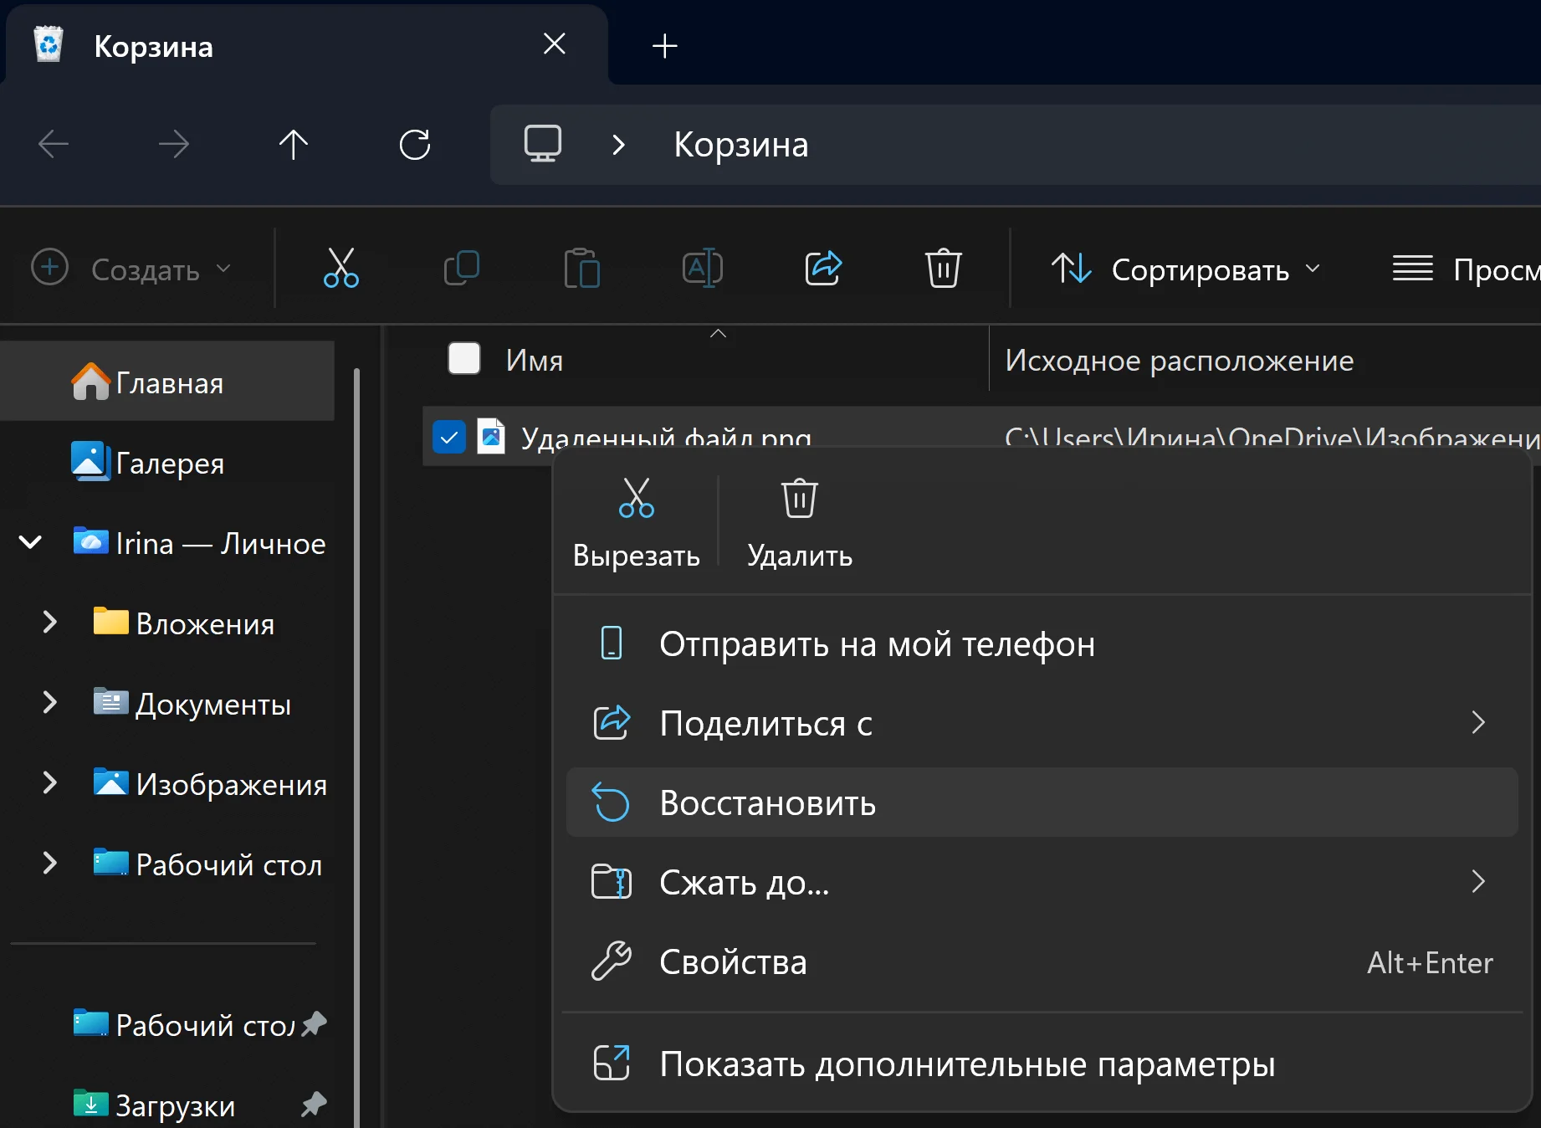Collapse the Irina — Личное tree node
This screenshot has height=1128, width=1541.
(30, 542)
